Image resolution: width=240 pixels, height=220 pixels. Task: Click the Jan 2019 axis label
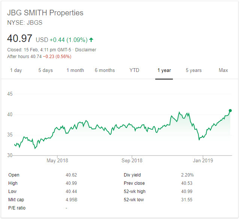[x=203, y=161]
